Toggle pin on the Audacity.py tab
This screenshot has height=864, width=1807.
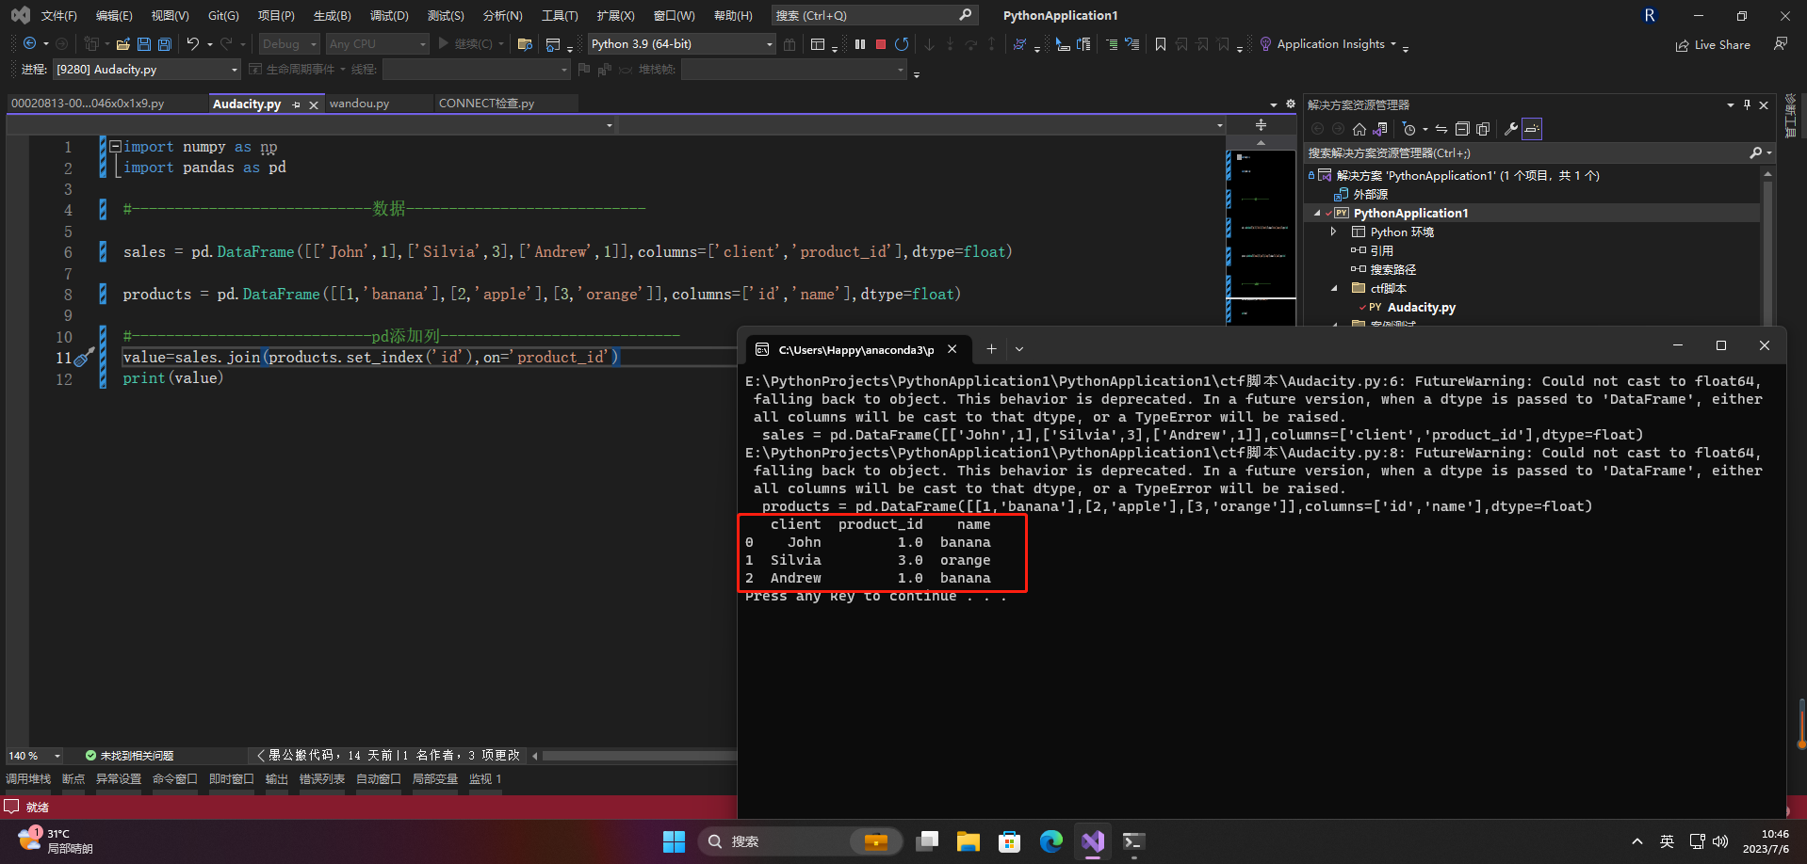coord(296,104)
